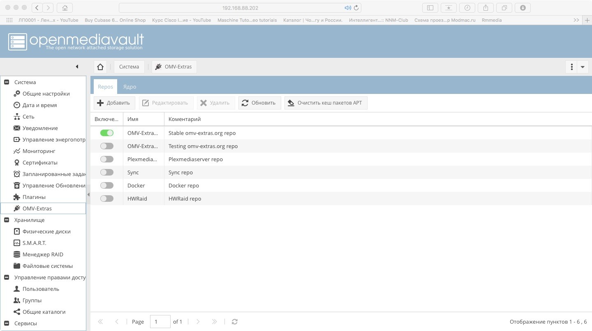Click the OMV-Extras breadcrumb
The height and width of the screenshot is (331, 592).
pos(174,67)
